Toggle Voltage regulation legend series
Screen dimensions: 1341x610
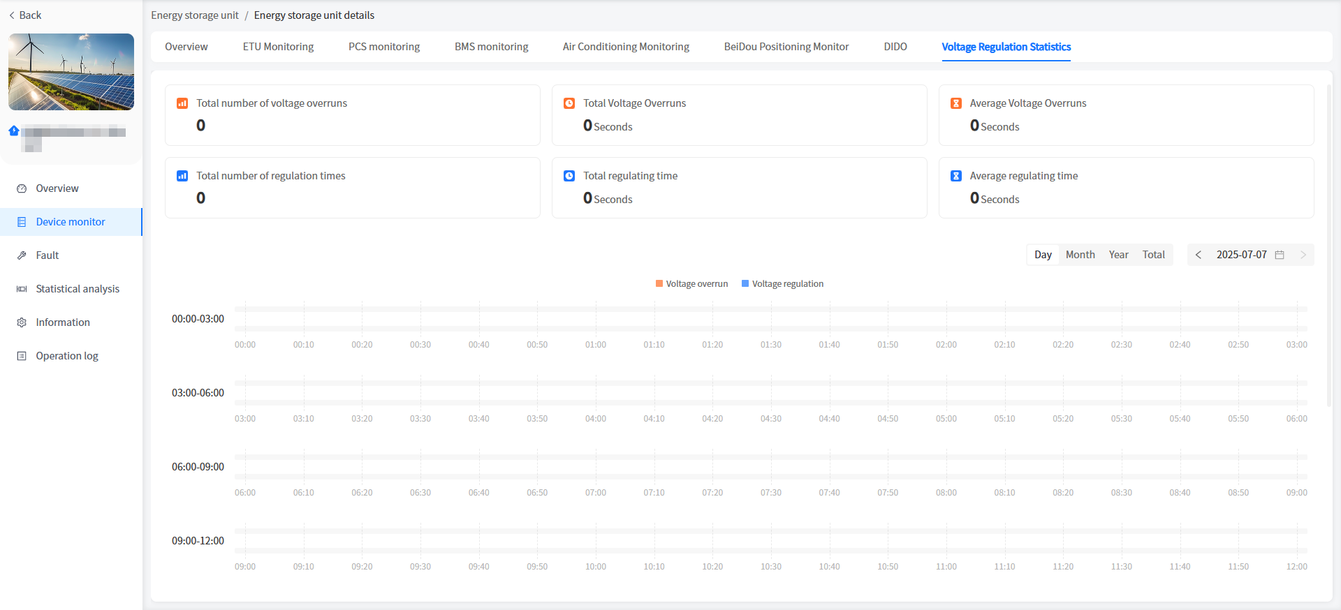[x=782, y=284]
